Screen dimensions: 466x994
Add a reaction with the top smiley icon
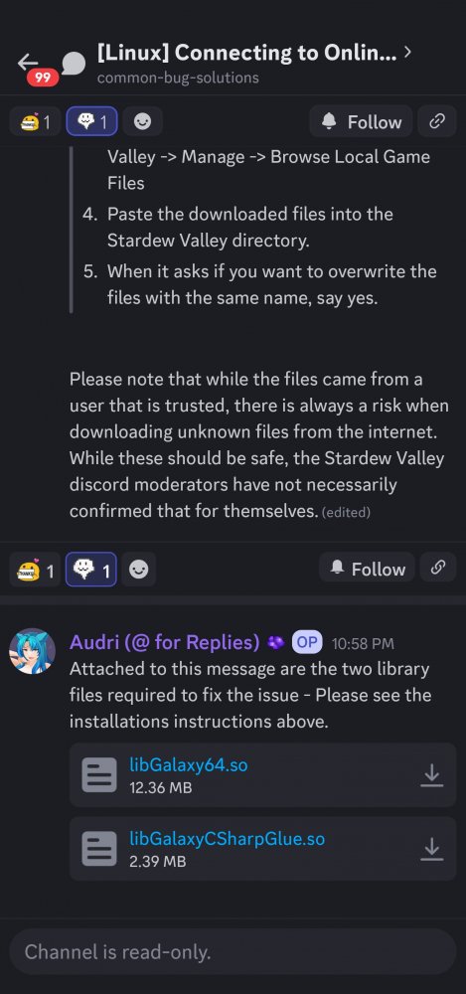click(143, 121)
